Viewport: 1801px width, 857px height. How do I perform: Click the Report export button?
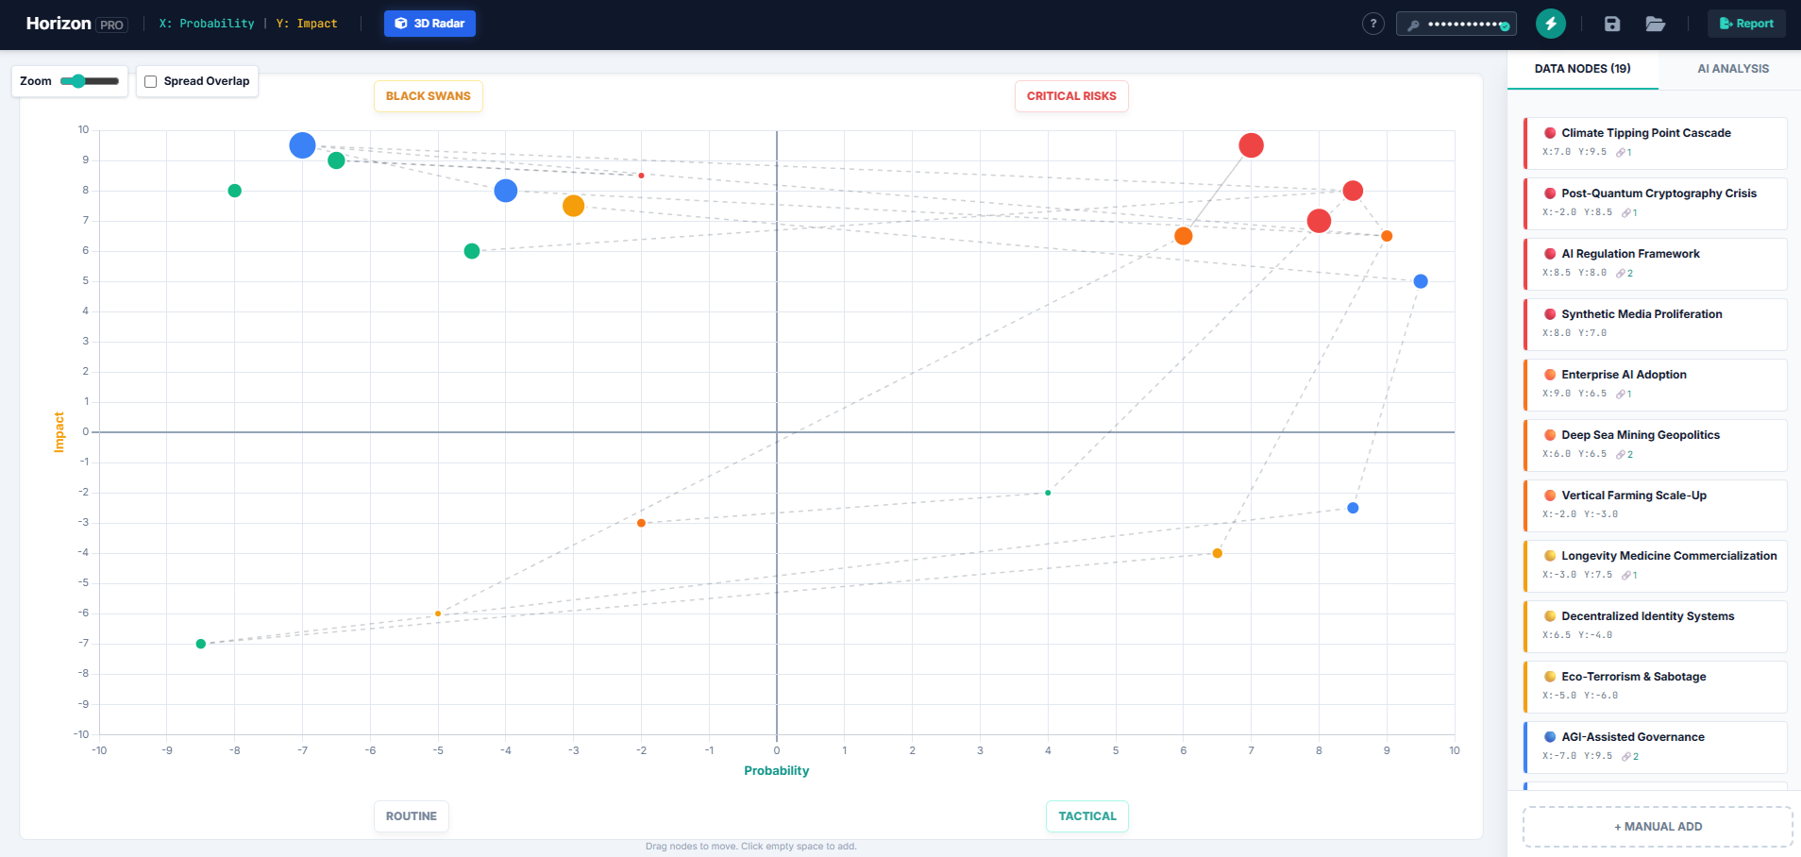pyautogui.click(x=1745, y=24)
